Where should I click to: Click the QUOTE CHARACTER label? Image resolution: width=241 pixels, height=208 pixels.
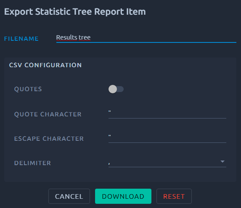click(x=48, y=114)
